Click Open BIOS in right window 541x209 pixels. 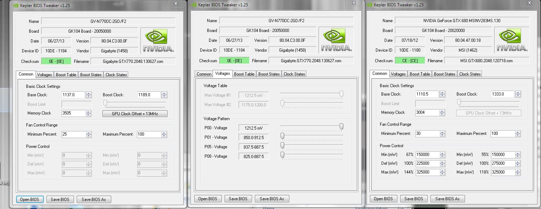coord(384,199)
